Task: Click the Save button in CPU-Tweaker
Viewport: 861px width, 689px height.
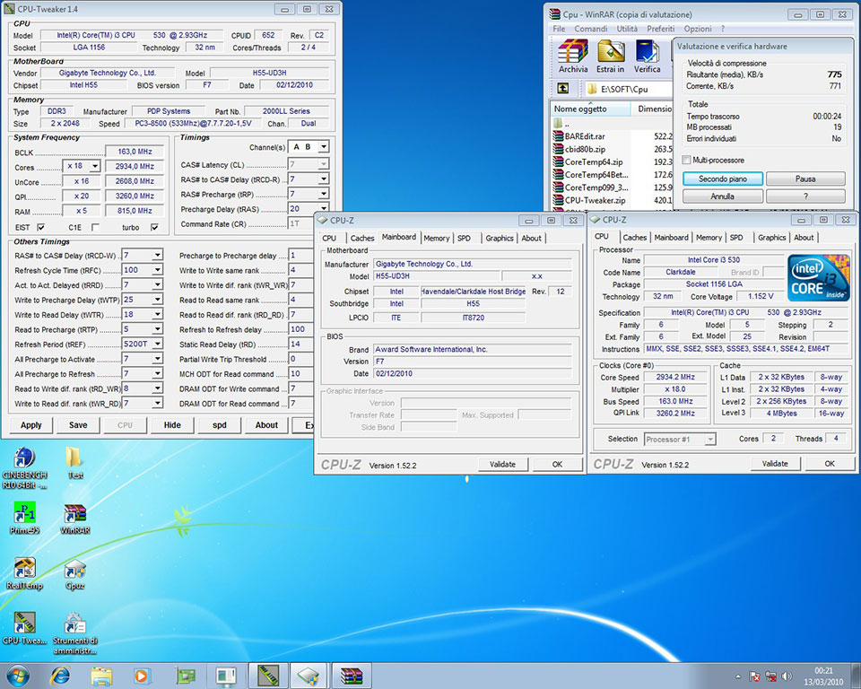Action: [78, 424]
